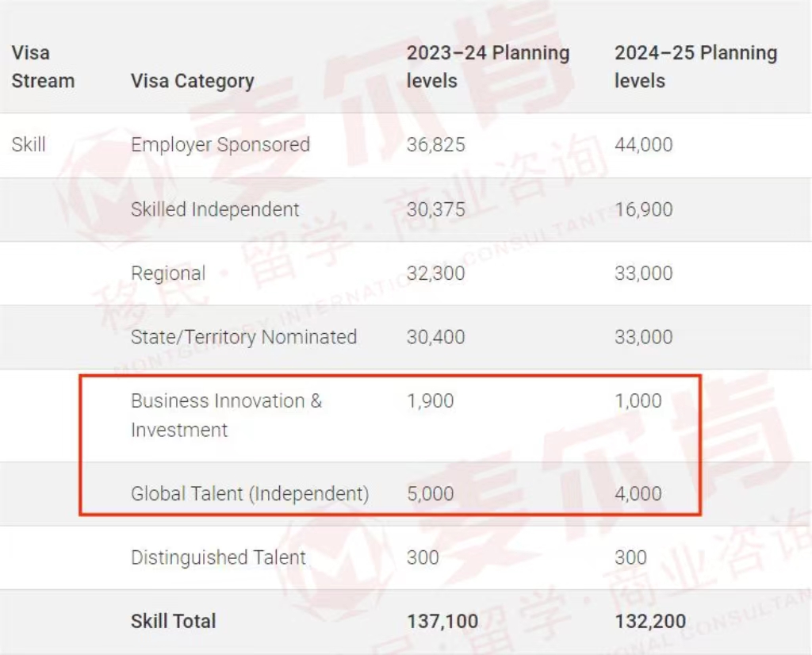Viewport: 812px width, 655px height.
Task: Select the 16,900 value
Action: pyautogui.click(x=644, y=209)
